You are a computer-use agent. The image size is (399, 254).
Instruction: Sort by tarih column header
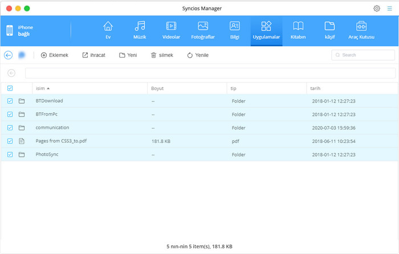click(352, 88)
